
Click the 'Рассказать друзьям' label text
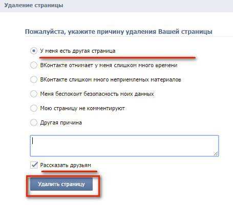coord(66,165)
